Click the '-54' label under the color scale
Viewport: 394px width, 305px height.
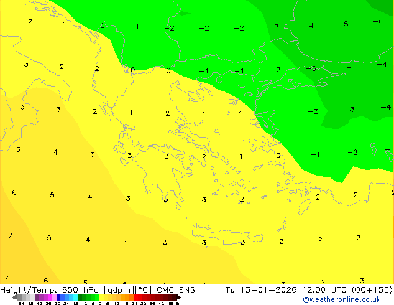[21, 303]
